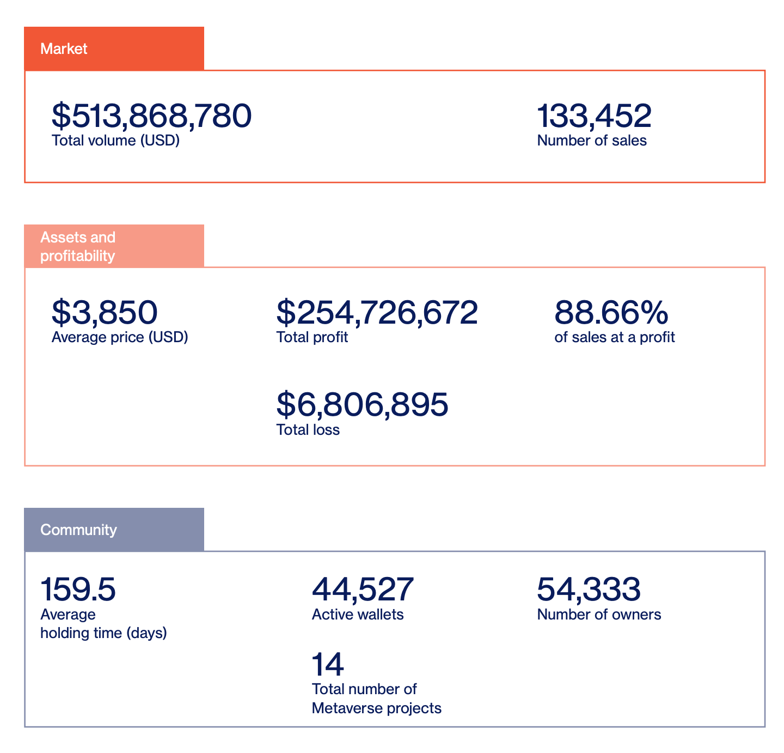Select the Market section tab
Viewport: 784px width, 753px height.
[x=114, y=48]
